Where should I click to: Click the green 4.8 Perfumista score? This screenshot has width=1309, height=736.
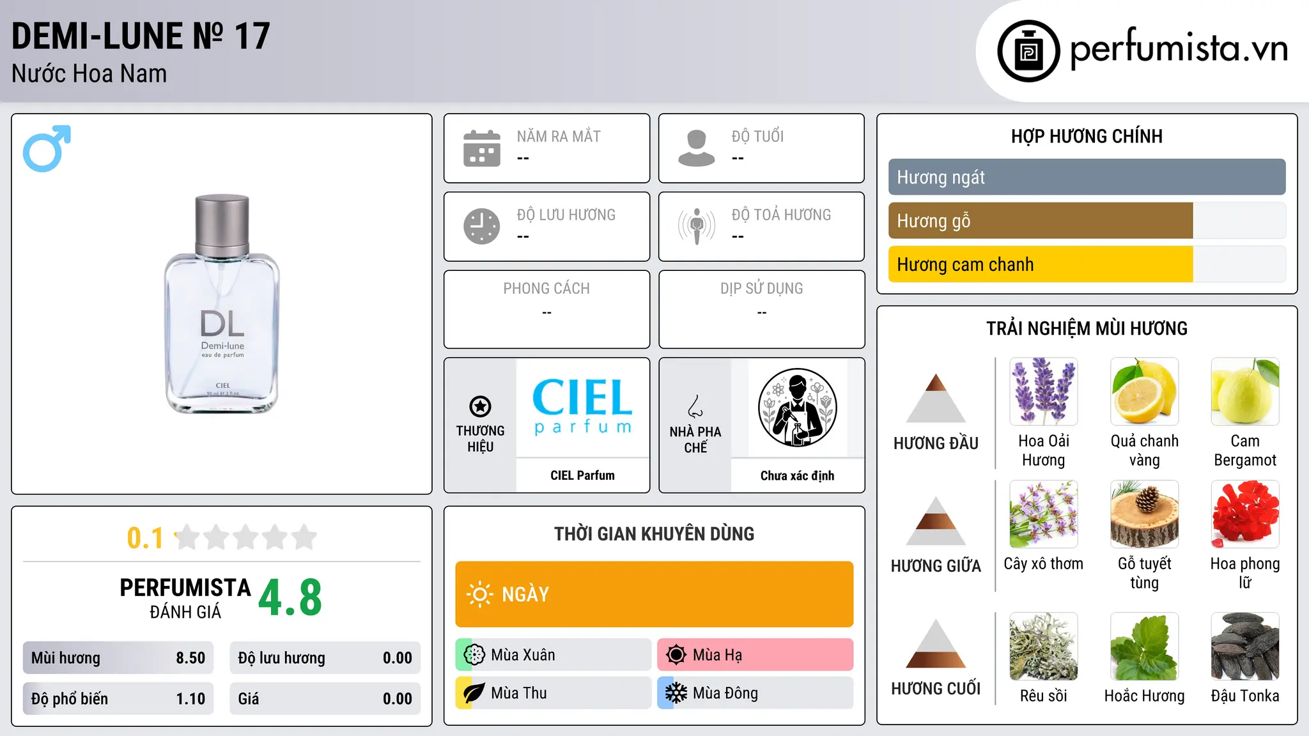coord(290,598)
